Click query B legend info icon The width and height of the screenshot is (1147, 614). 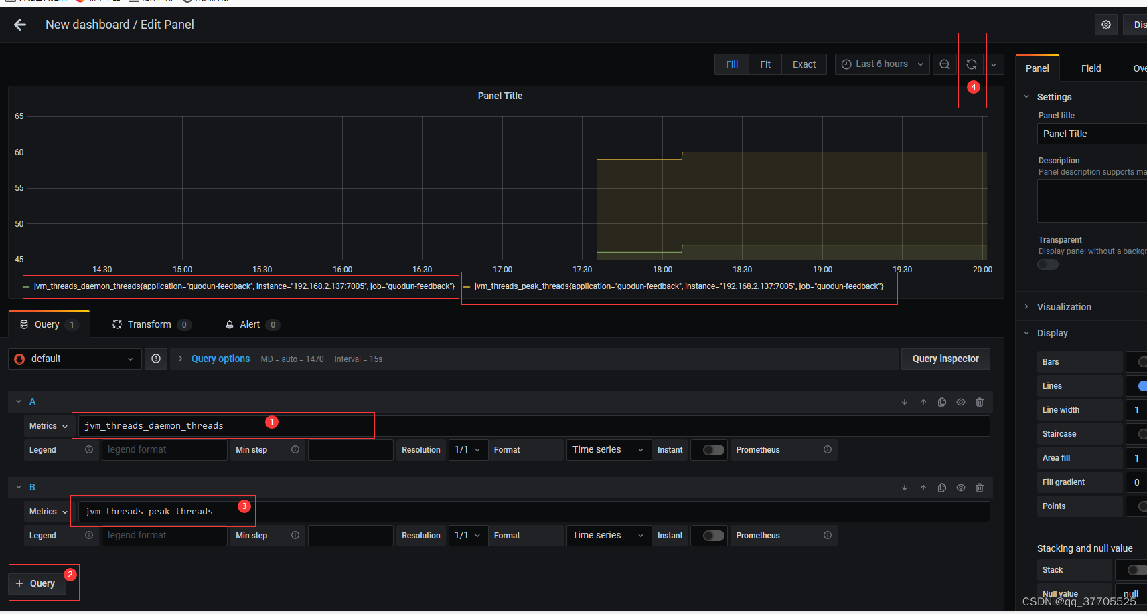[x=89, y=536]
